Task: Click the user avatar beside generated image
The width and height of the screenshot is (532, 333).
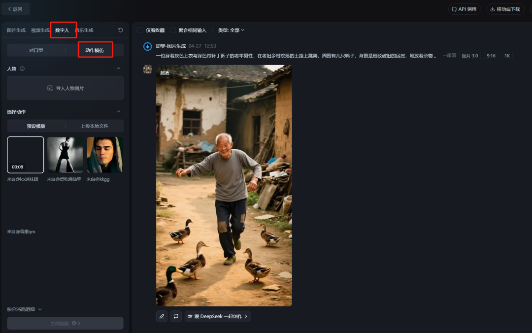Action: click(147, 69)
